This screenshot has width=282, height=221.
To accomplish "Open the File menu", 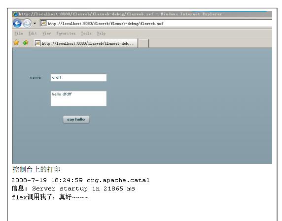I will click(x=19, y=33).
